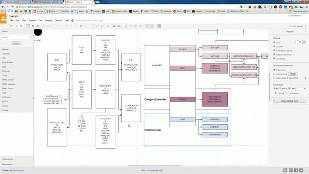Redo action in the toolbar
The width and height of the screenshot is (309, 174).
point(16,26)
